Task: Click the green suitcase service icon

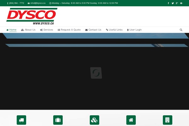Action: tap(58, 120)
